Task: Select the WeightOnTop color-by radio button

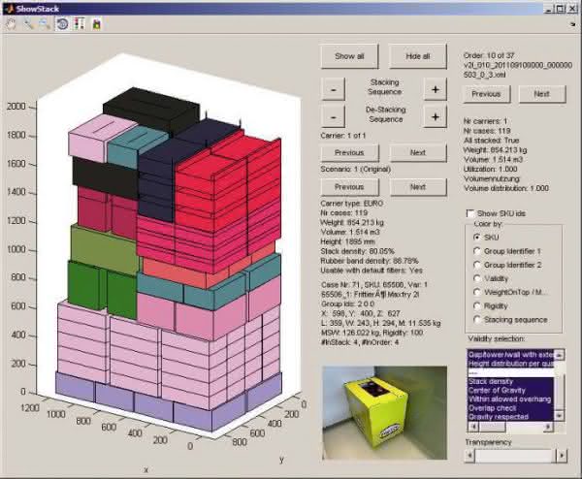Action: [477, 293]
